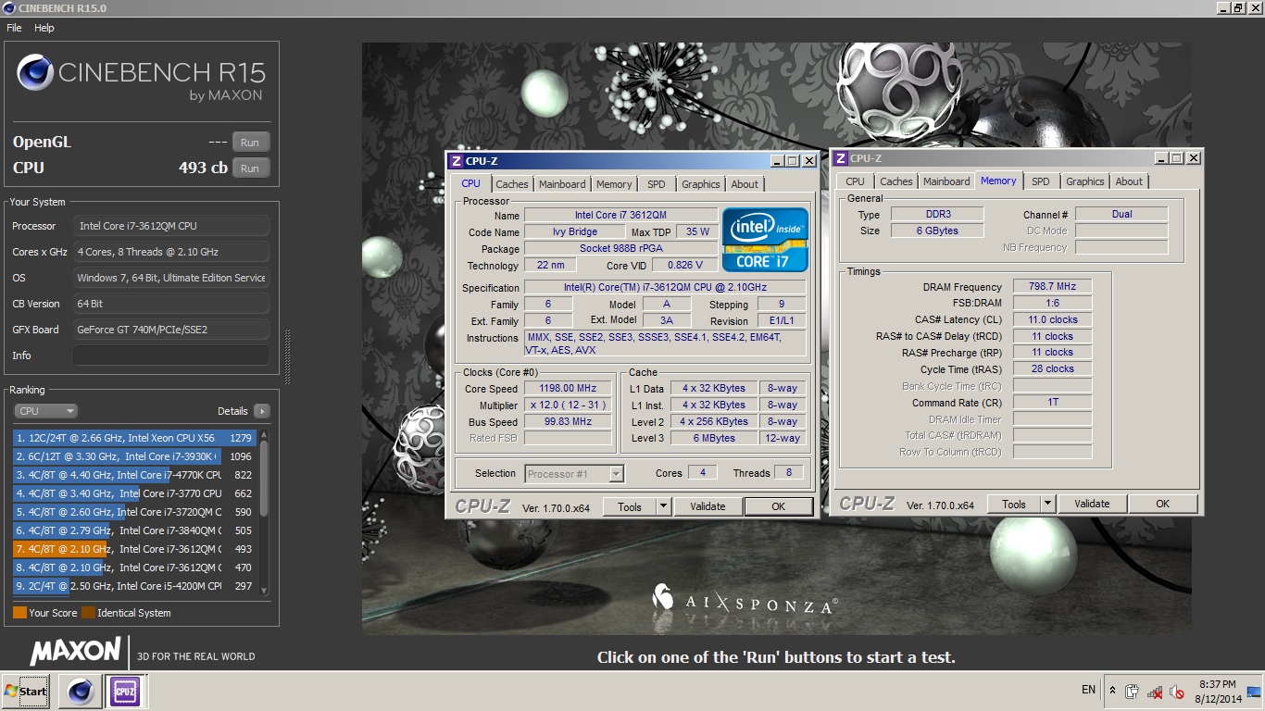
Task: Click the Info text field
Action: [x=171, y=355]
